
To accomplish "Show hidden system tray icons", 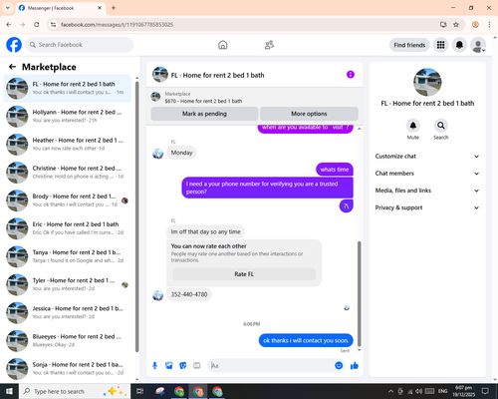I will 390,391.
